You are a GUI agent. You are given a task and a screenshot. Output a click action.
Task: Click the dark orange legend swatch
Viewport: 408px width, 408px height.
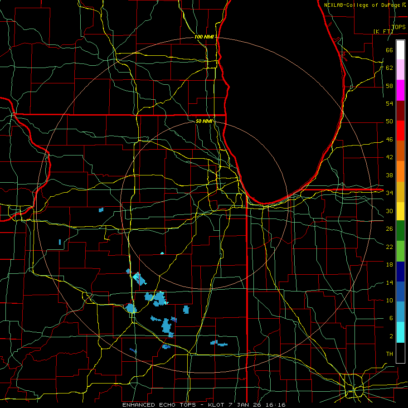[x=400, y=151]
